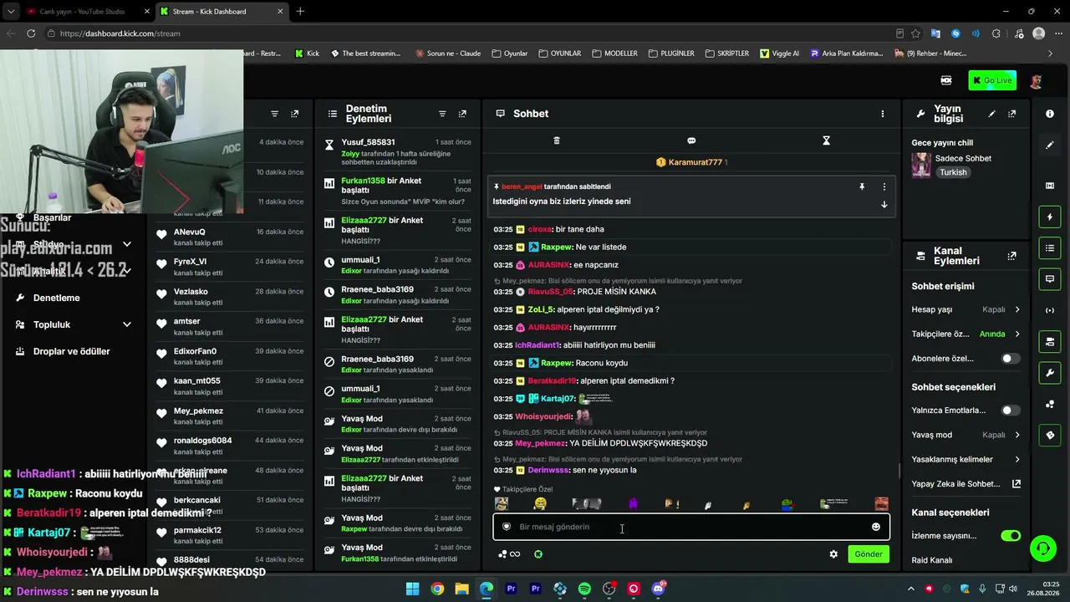Image resolution: width=1070 pixels, height=602 pixels.
Task: Open chat settings gear icon
Action: pos(833,554)
